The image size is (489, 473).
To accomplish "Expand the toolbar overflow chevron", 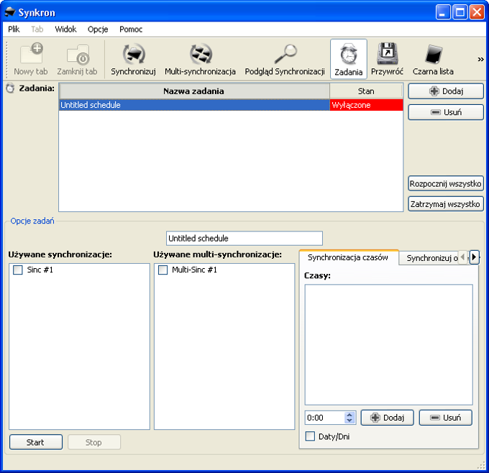I will 480,59.
